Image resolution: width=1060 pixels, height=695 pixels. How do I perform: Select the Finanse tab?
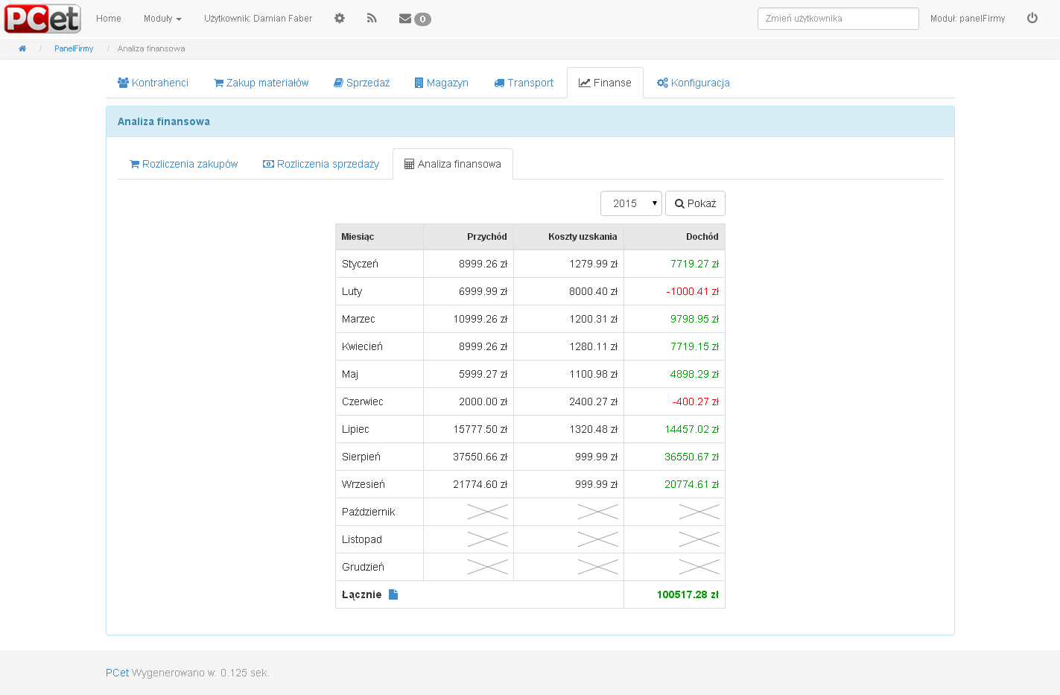click(x=605, y=83)
